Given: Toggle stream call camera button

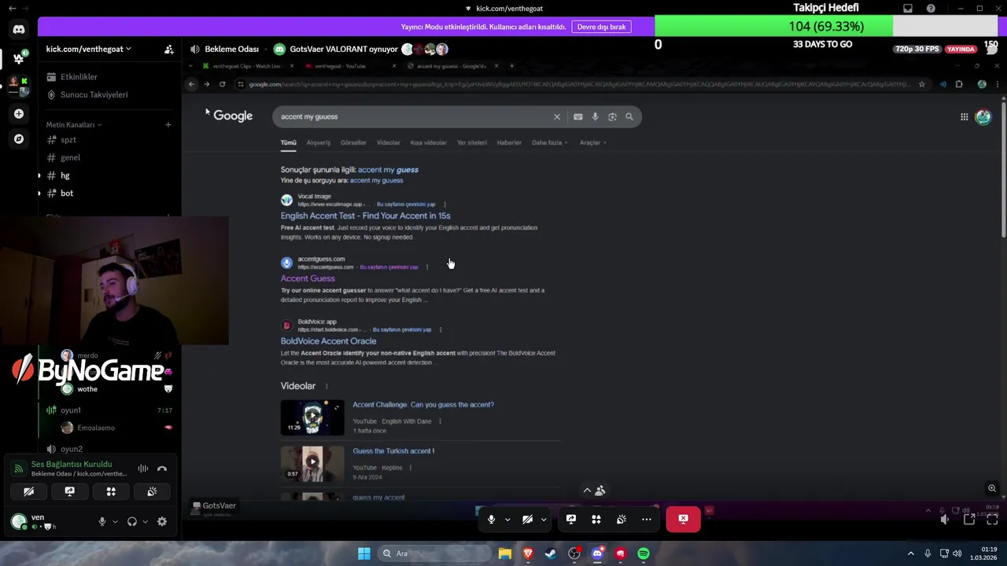Looking at the screenshot, I should [x=527, y=519].
